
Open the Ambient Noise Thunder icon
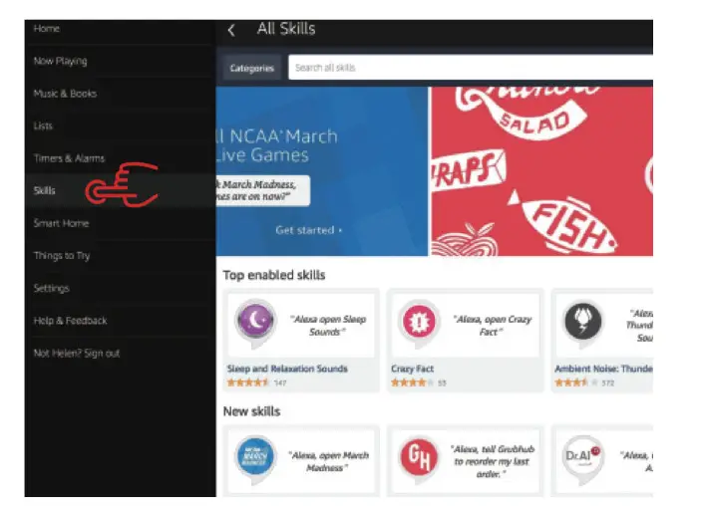pos(582,321)
